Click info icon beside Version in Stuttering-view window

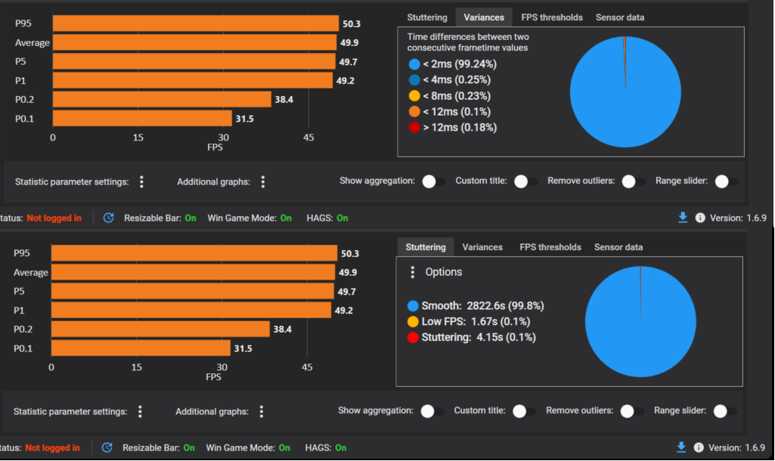click(699, 447)
